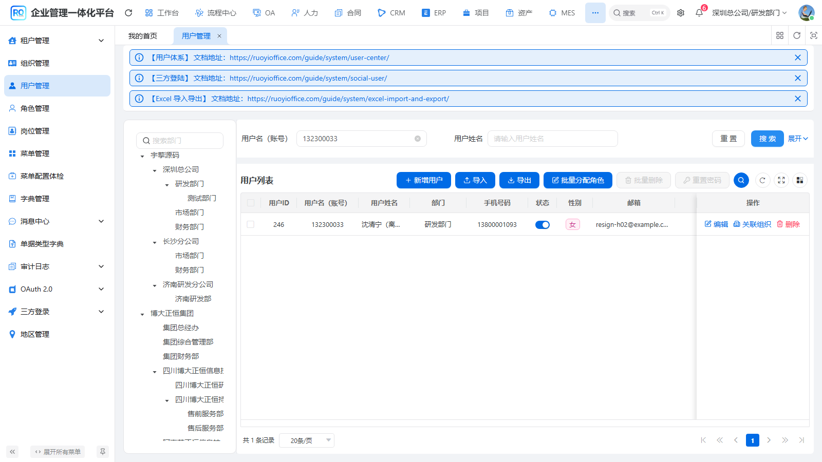Click the table fullscreen icon
The height and width of the screenshot is (462, 822).
(x=781, y=180)
